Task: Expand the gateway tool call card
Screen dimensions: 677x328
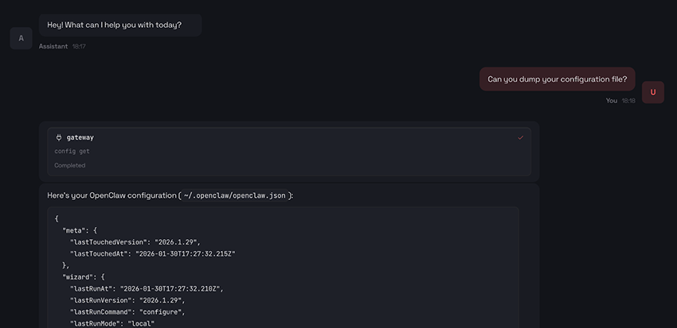Action: 288,151
